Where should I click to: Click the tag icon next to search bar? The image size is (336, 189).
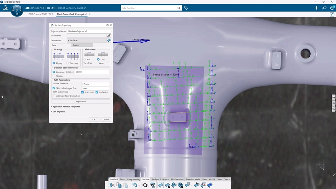click(186, 8)
